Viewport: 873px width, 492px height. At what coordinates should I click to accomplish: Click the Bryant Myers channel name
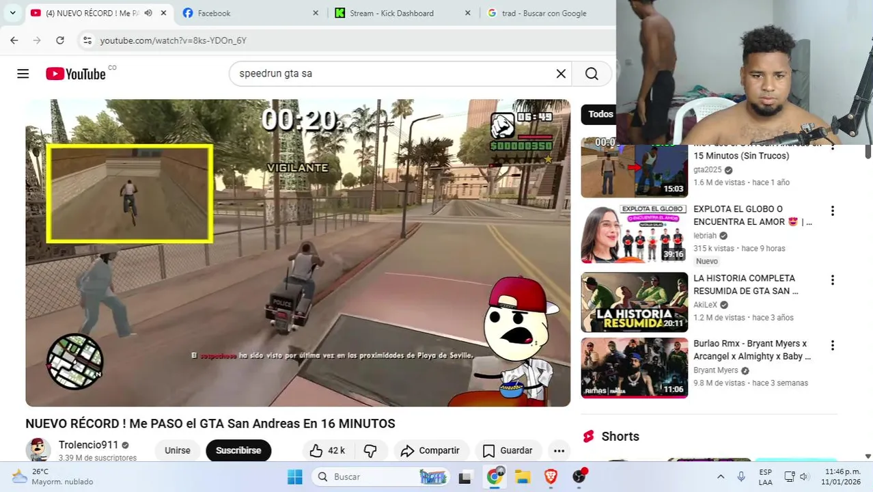tap(716, 370)
